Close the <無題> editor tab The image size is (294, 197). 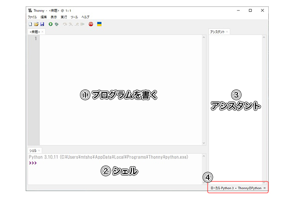click(x=43, y=32)
